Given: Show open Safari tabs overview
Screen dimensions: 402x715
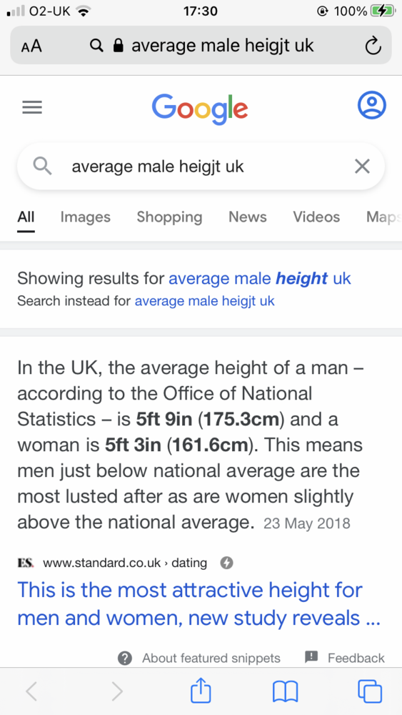Looking at the screenshot, I should coord(370,691).
